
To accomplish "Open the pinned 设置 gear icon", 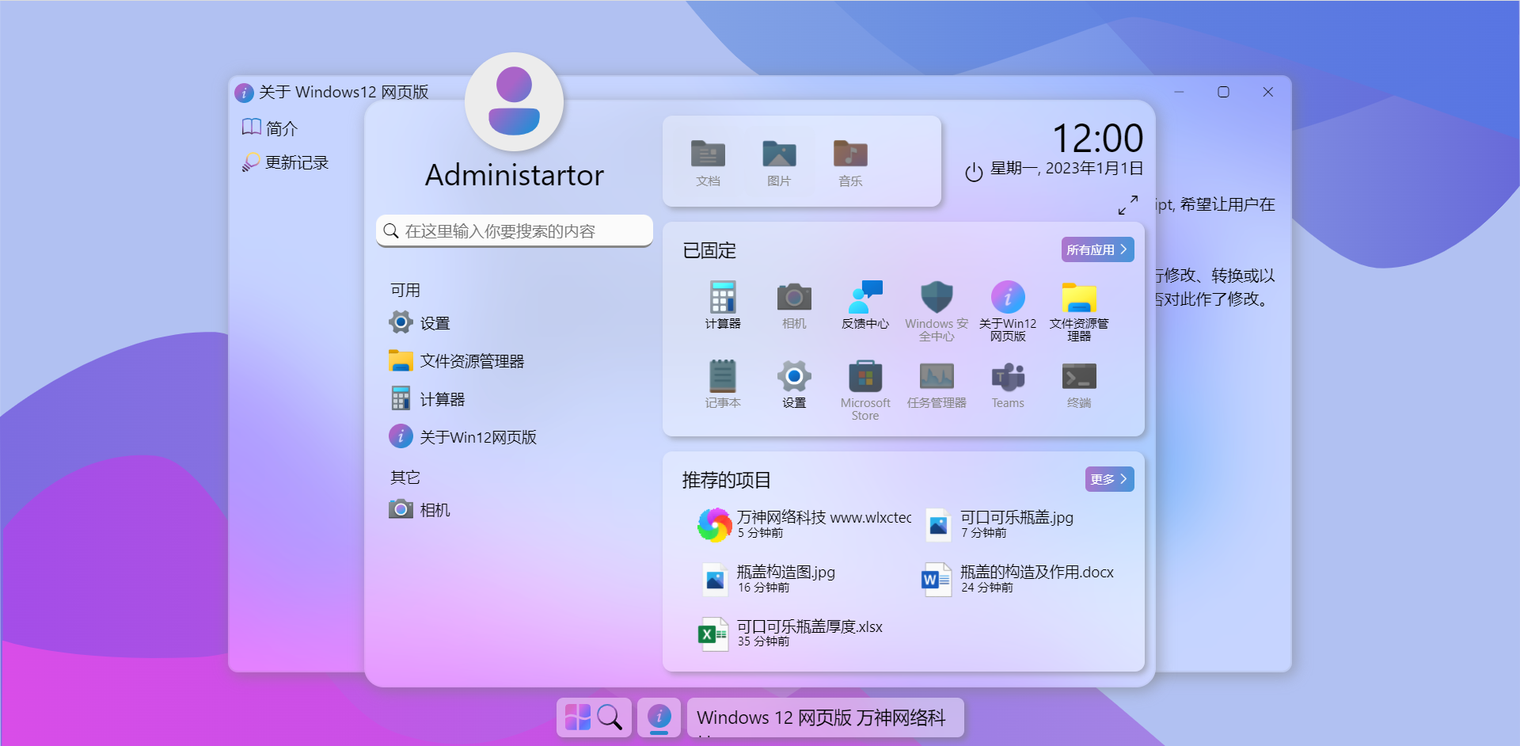I will point(794,384).
